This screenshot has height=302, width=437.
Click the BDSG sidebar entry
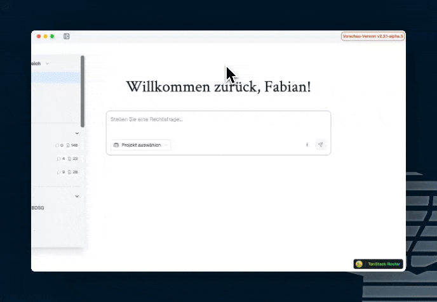37,208
